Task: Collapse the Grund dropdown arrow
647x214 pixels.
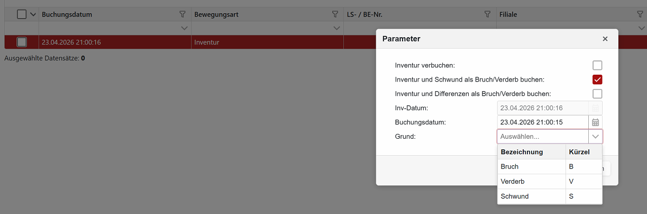Action: click(595, 137)
